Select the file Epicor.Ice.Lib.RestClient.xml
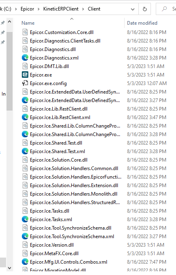 pos(60,117)
